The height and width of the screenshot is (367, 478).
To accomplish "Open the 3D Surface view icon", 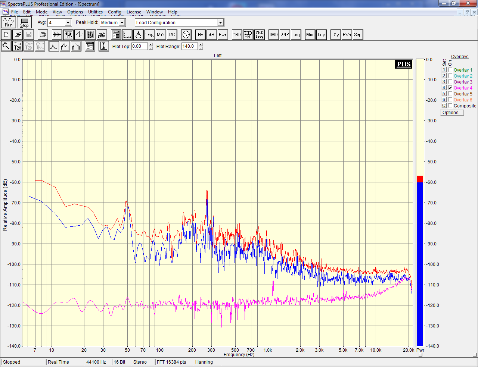I will [x=102, y=35].
